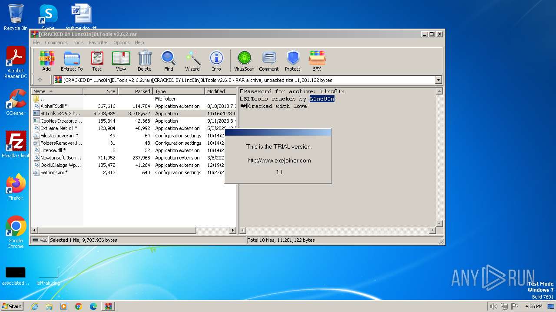Select the parent folder '..' row
The width and height of the screenshot is (556, 312).
(134, 99)
